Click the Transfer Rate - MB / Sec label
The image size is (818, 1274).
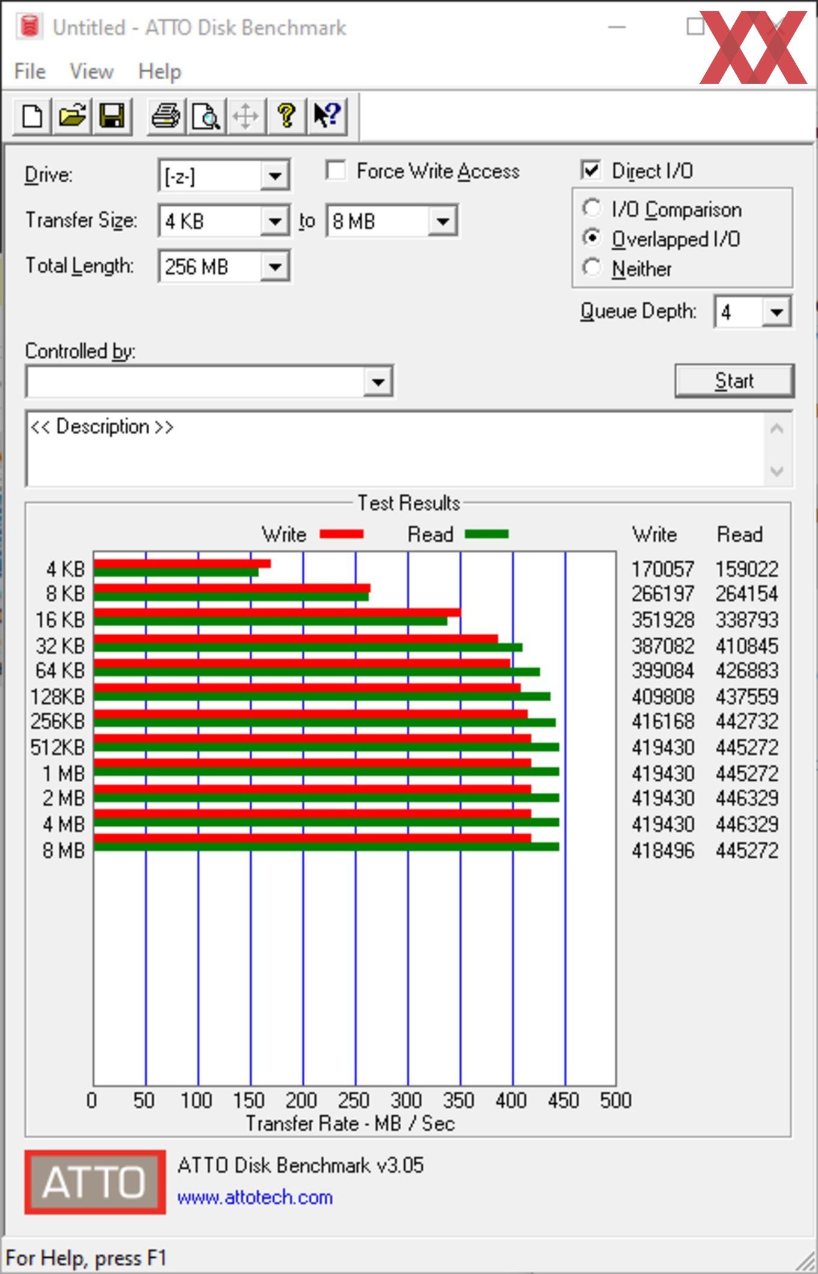tap(350, 1124)
